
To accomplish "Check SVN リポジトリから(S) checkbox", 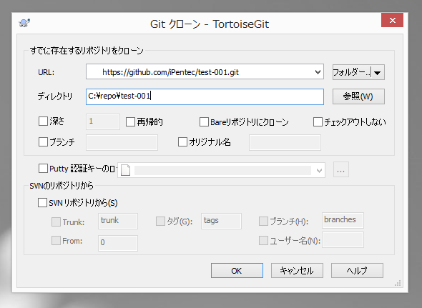I will [42, 202].
